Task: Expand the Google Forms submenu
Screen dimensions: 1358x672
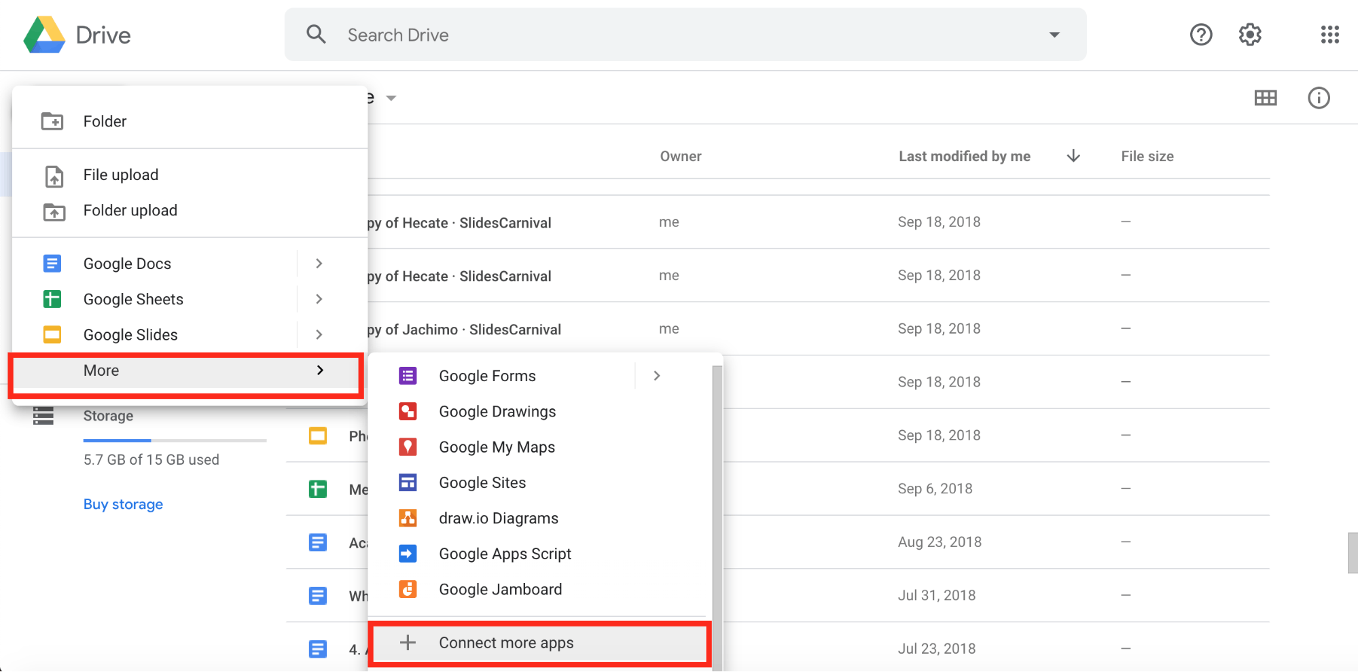Action: coord(656,375)
